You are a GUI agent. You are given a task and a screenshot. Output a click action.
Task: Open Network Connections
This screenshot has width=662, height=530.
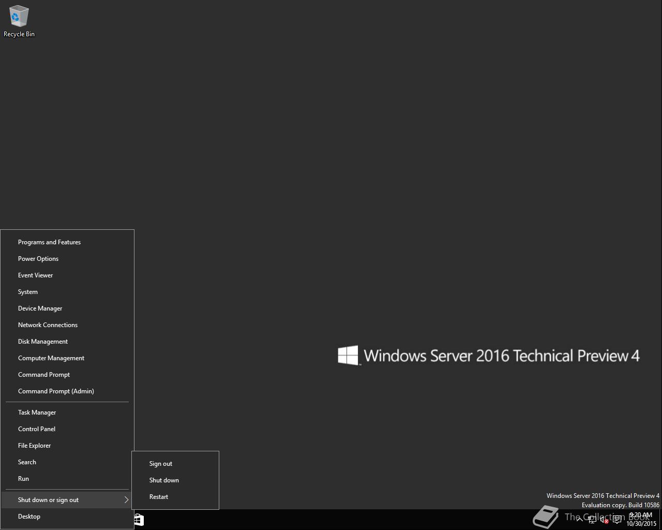point(67,325)
